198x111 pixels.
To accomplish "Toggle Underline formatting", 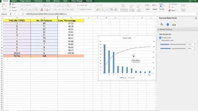I will (x=30, y=9).
